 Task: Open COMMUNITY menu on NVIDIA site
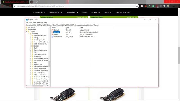point(72,12)
